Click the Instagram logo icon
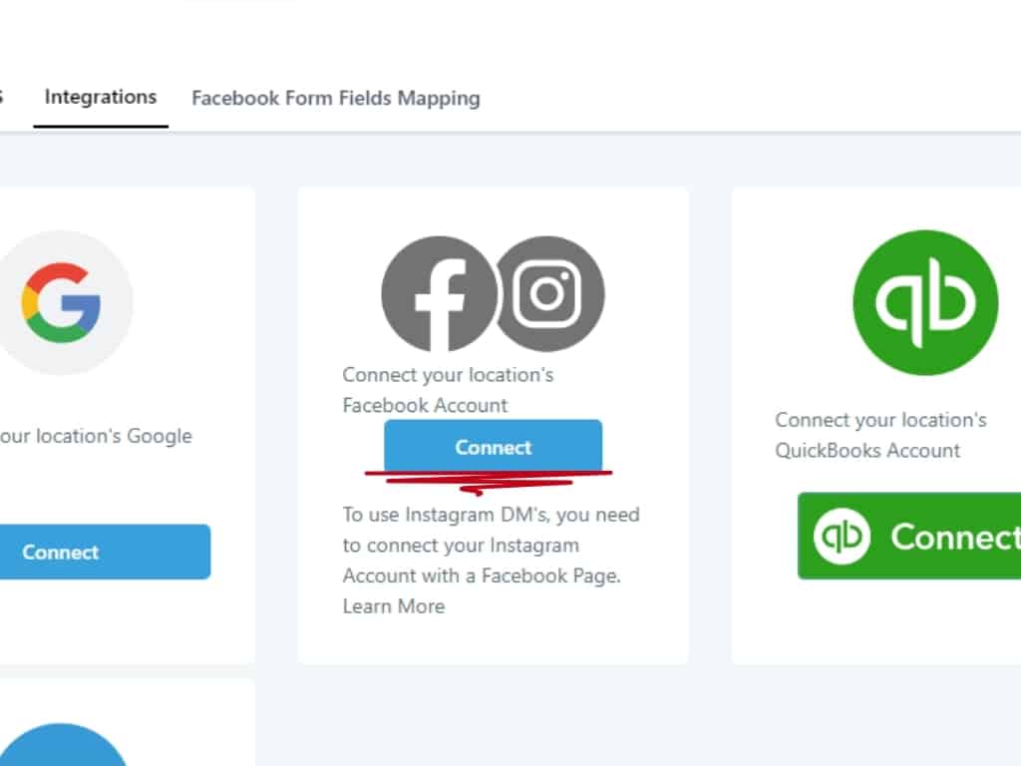The width and height of the screenshot is (1021, 766). 548,293
